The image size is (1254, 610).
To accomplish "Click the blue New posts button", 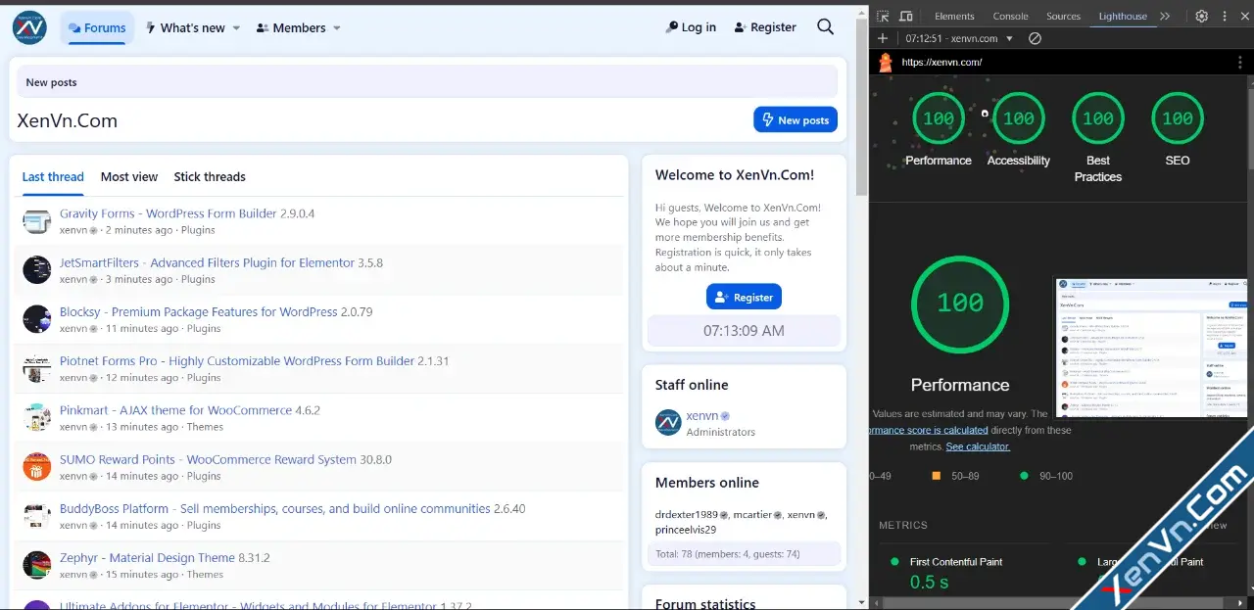I will (795, 119).
